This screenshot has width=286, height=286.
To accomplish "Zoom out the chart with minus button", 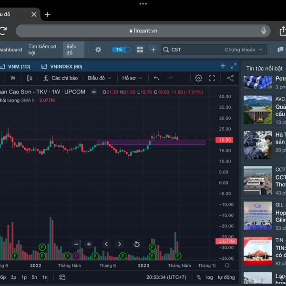I will (x=76, y=244).
